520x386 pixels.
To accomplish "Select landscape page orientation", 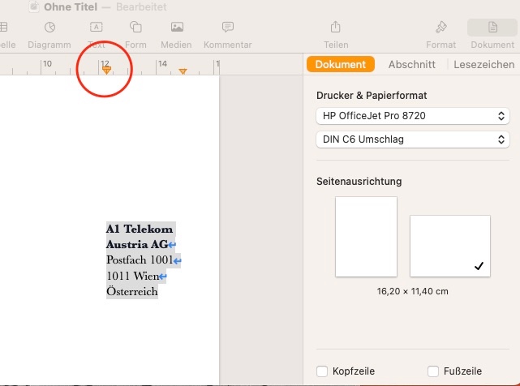I will click(x=449, y=246).
